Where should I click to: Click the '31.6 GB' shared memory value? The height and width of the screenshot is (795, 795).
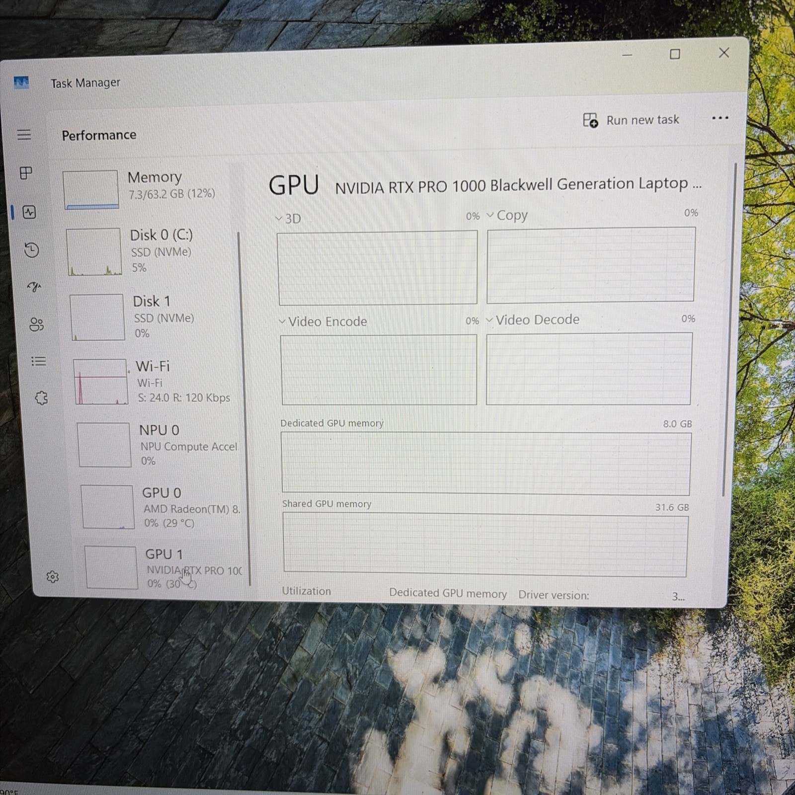[x=672, y=507]
